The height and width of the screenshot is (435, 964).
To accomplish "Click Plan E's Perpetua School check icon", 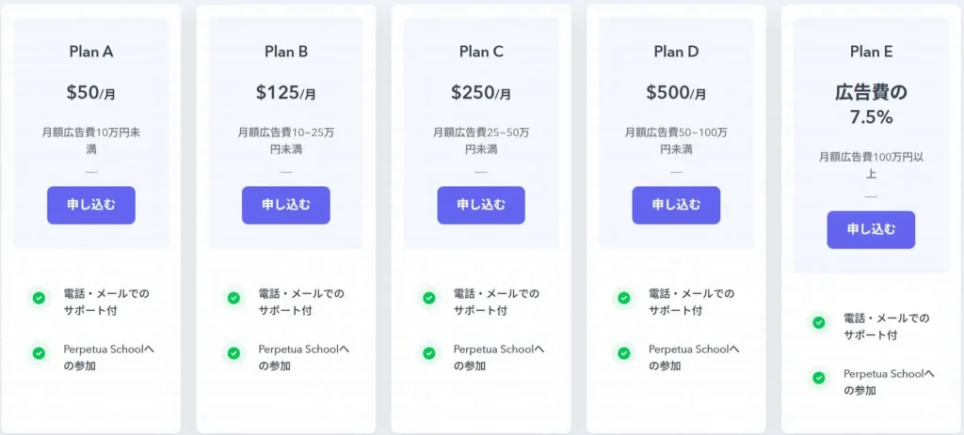I will click(819, 378).
